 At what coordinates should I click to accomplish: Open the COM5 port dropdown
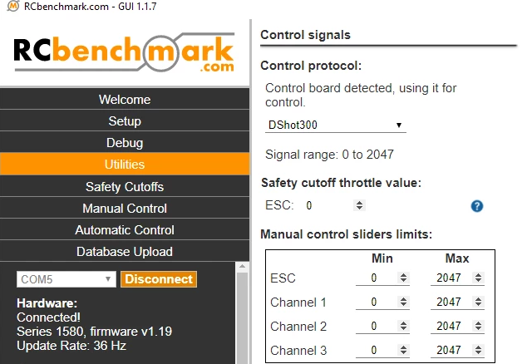[x=66, y=279]
